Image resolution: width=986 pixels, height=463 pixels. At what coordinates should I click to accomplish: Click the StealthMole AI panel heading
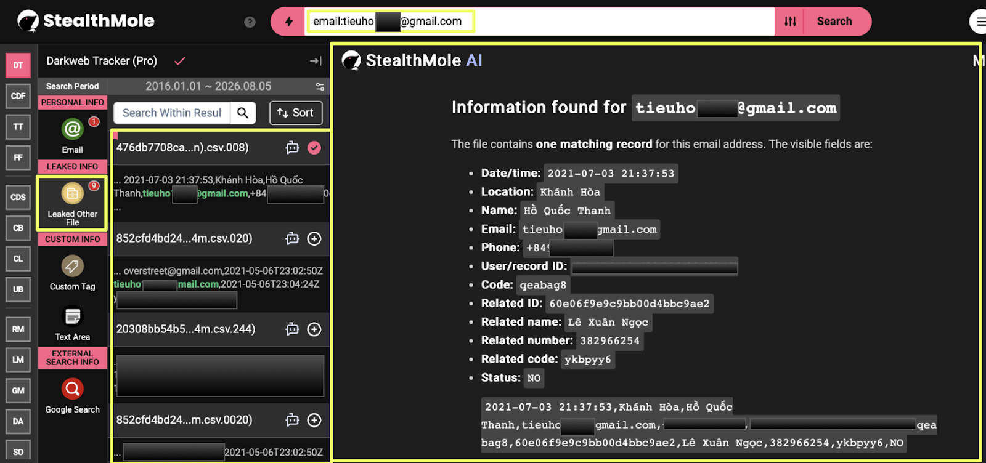[412, 60]
